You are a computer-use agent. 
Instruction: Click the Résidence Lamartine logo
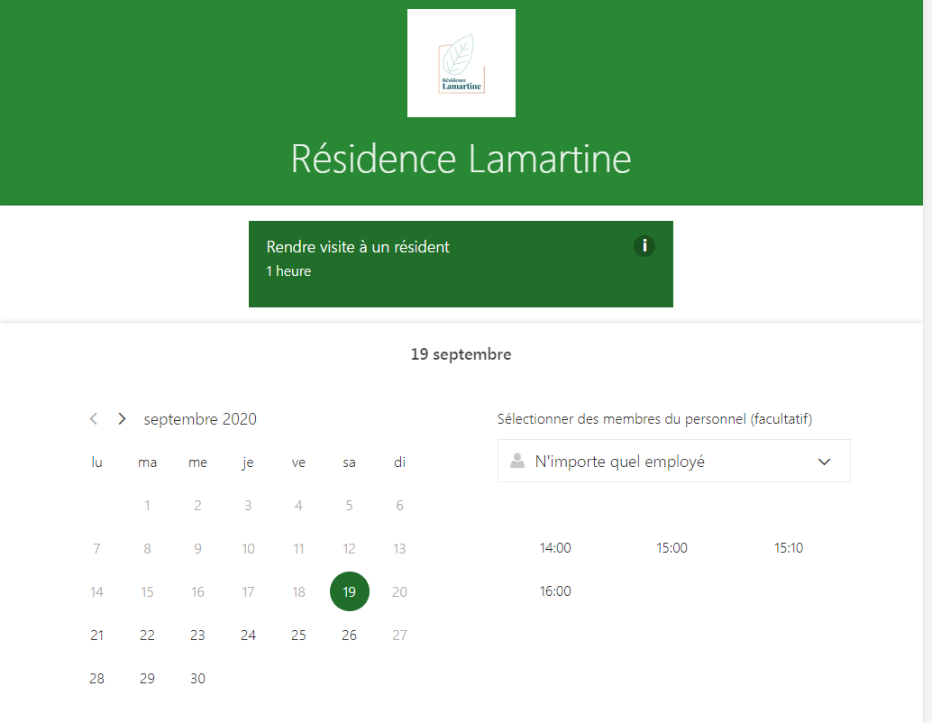click(x=461, y=63)
